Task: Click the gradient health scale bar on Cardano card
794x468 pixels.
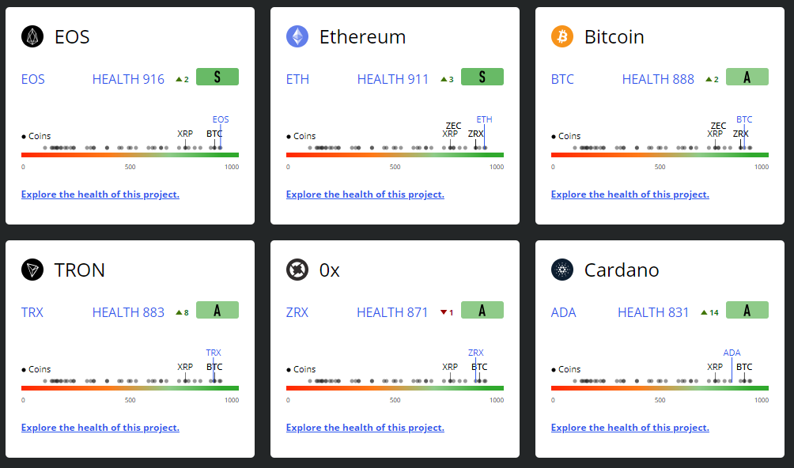Action: pyautogui.click(x=660, y=387)
